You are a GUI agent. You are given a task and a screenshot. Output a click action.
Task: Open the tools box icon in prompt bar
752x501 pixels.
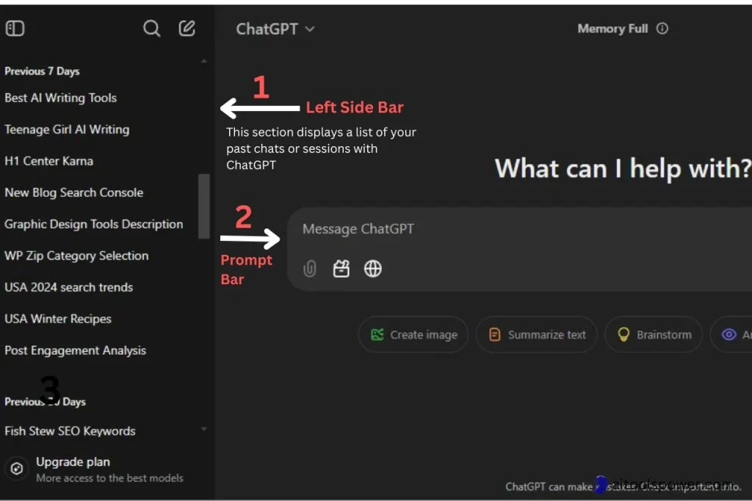click(x=341, y=269)
